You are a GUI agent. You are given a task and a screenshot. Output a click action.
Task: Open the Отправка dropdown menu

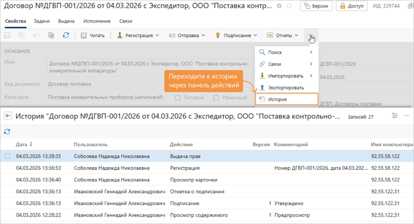pyautogui.click(x=187, y=35)
